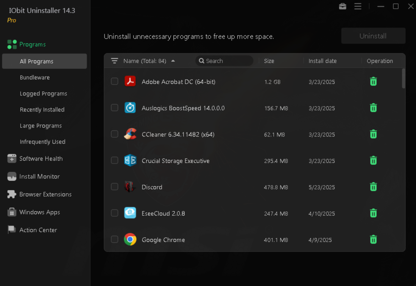Click the Auslogics BoostSpeed program icon
Screen dimensions: 416x286
(130, 108)
